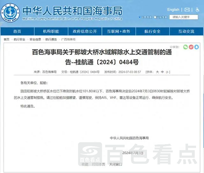
Task: Expand the 互联网+政务 navigation menu
Action: 119,31
